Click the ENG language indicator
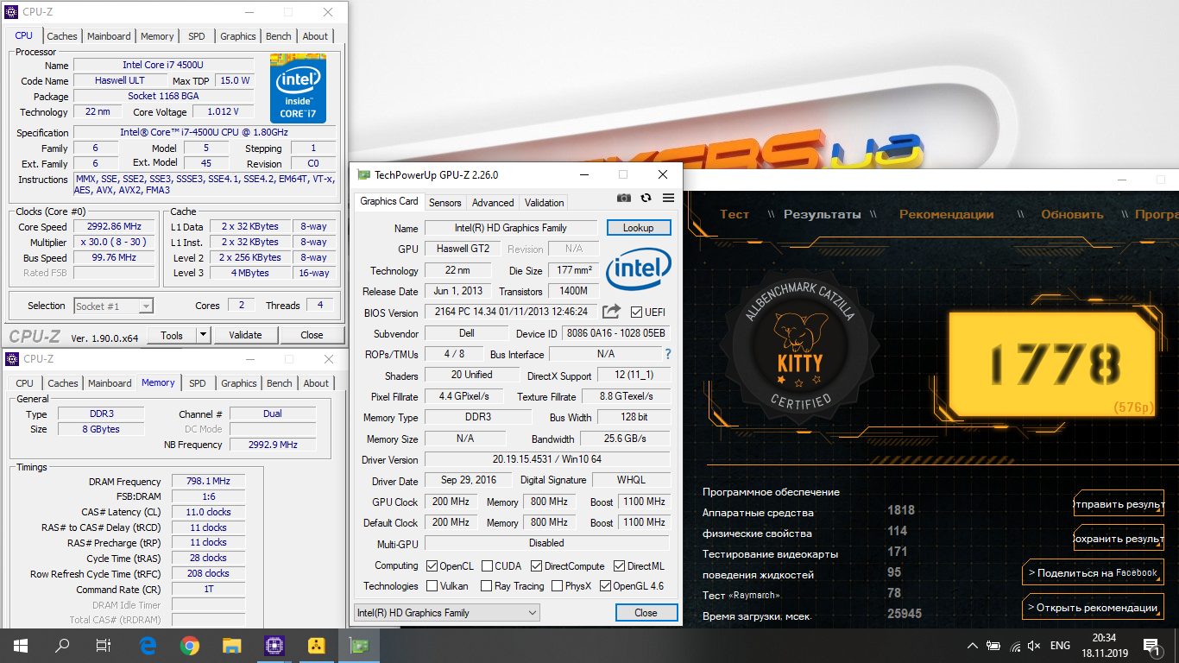 pos(1060,646)
